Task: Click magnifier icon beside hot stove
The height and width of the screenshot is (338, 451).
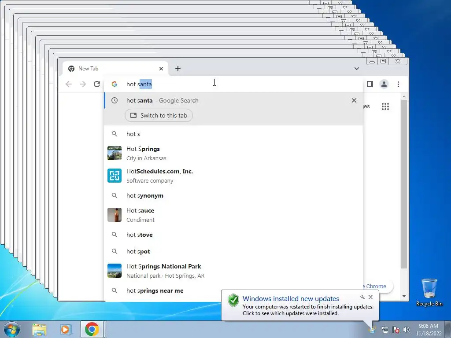Action: coord(115,235)
